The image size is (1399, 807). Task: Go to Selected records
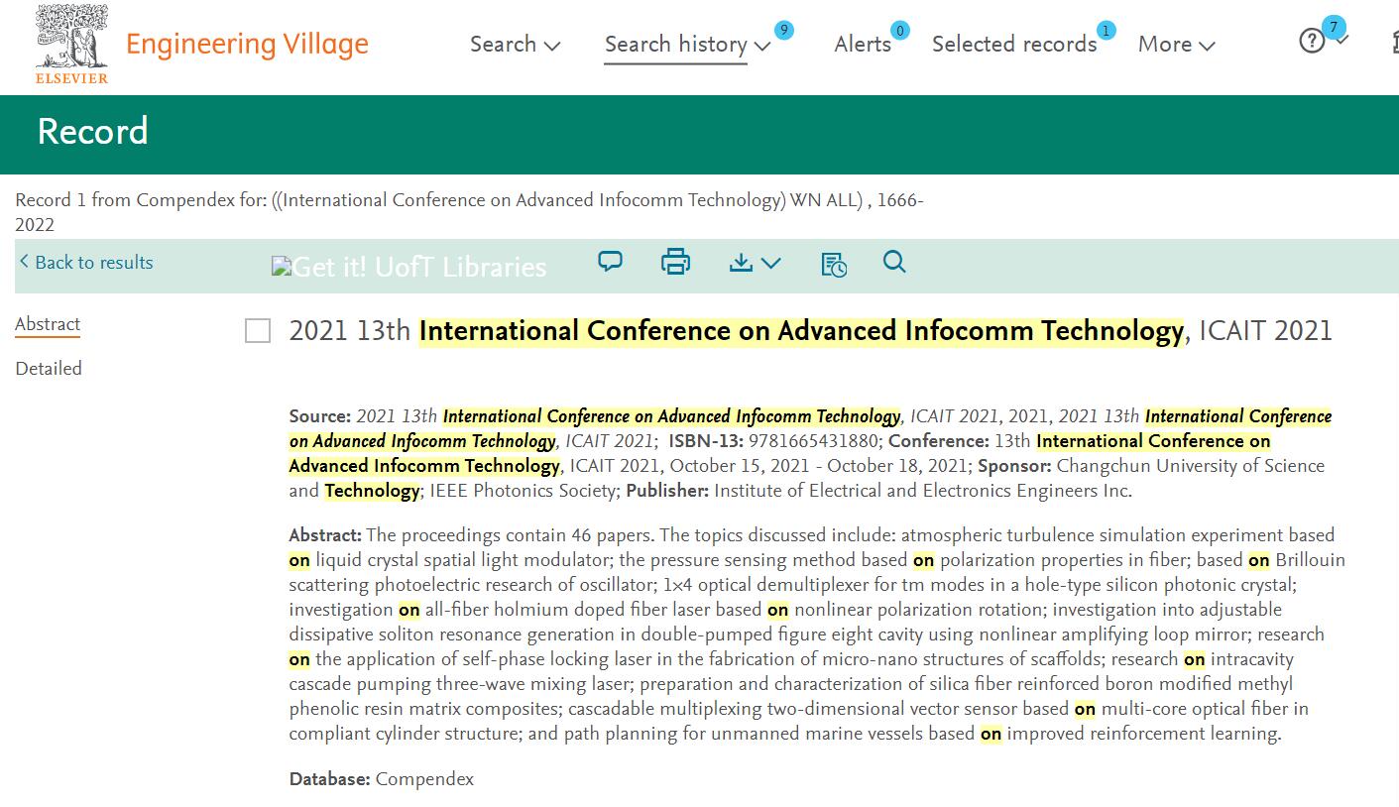[x=1013, y=45]
